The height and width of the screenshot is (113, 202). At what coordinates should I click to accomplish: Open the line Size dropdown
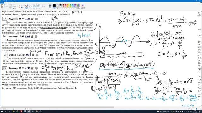tap(50, 6)
